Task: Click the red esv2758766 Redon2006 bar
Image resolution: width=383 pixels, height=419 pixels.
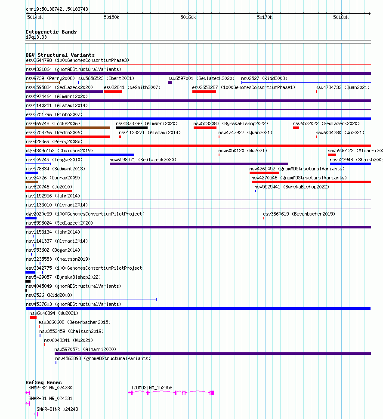Action: click(x=68, y=137)
